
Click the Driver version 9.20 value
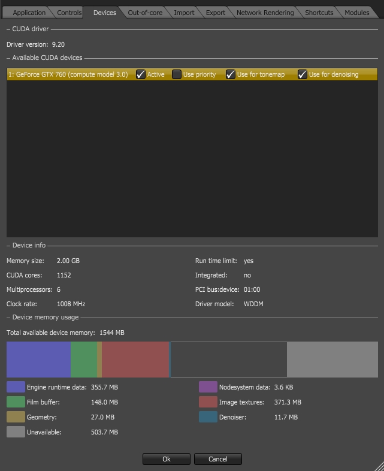(x=58, y=44)
